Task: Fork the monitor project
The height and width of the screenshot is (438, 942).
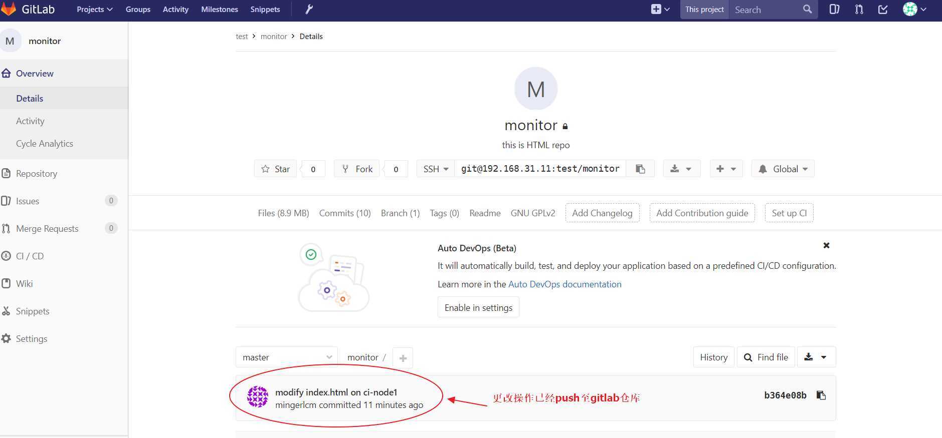Action: (x=357, y=169)
